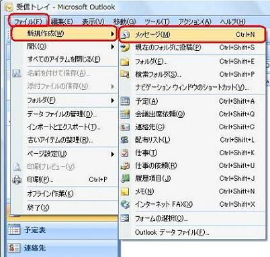Click the save icon beside 名前を付けて保存
Screen dimensions: 270x257
click(x=17, y=73)
